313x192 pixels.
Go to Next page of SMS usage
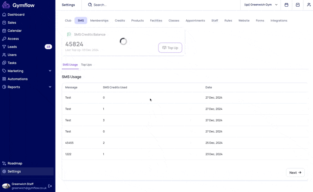[295, 172]
